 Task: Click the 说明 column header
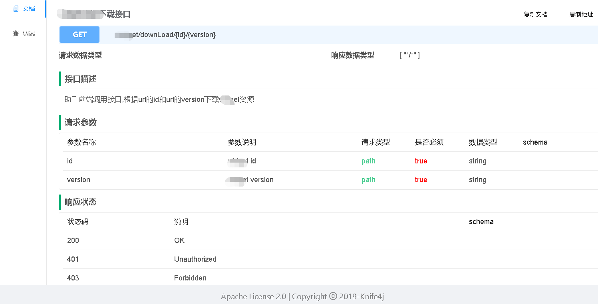click(x=181, y=222)
